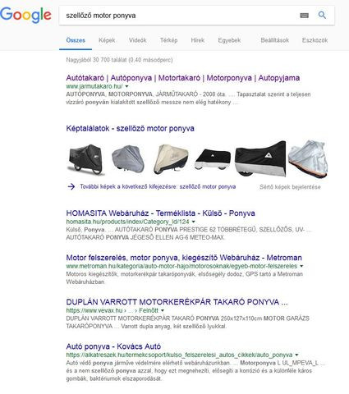Expand dropdown arrow next to jarmutakaro.hu URL
This screenshot has height=394, width=349.
(126, 86)
